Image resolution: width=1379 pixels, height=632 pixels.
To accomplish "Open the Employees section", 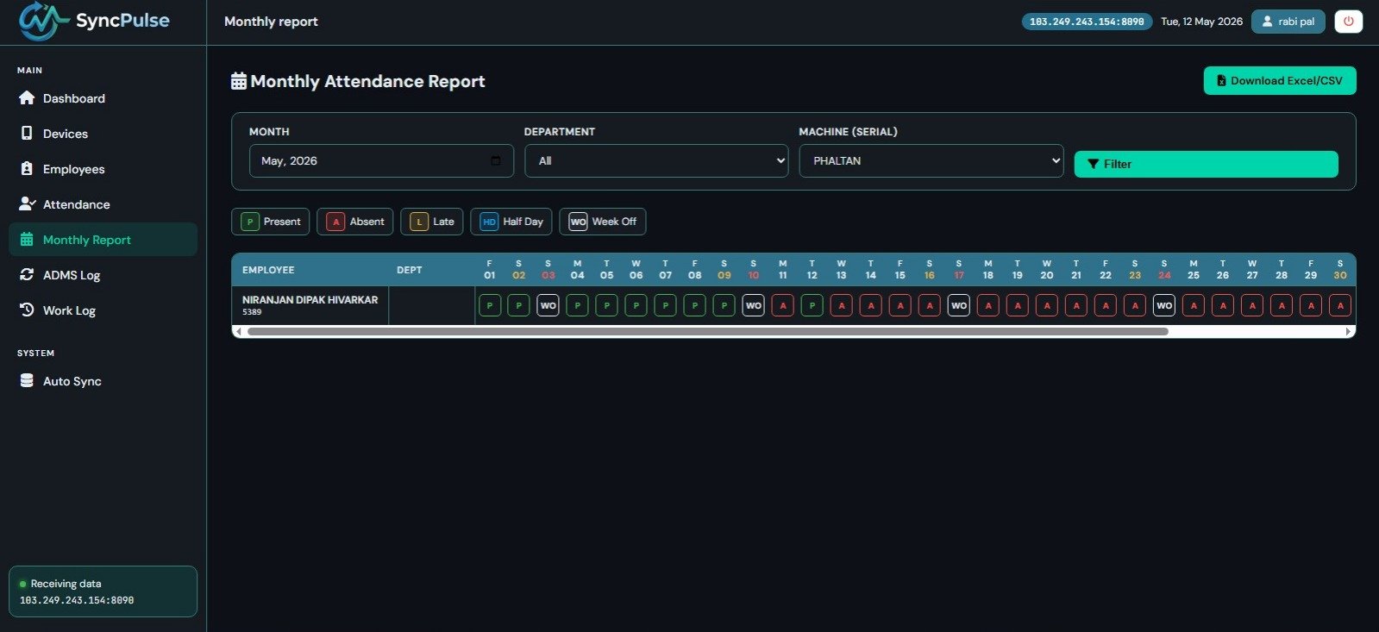I will tap(103, 169).
